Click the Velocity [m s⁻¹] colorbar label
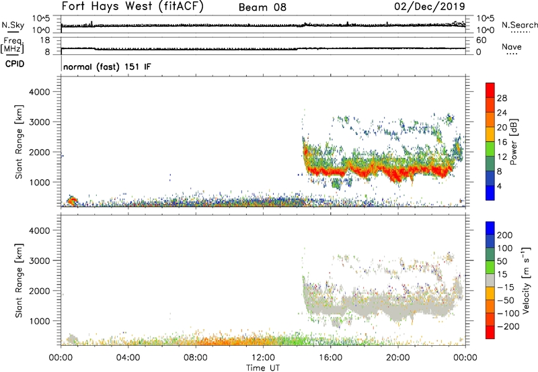 525,280
